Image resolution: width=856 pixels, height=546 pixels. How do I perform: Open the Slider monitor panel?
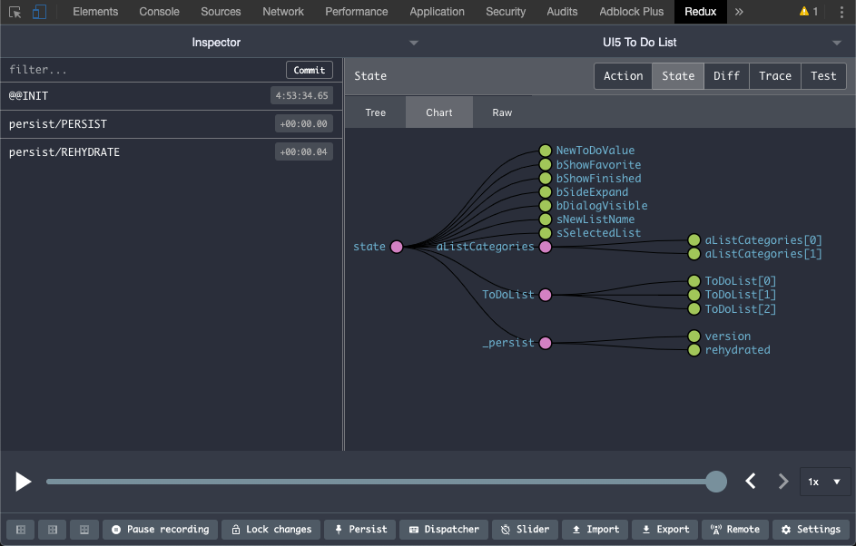pos(525,529)
